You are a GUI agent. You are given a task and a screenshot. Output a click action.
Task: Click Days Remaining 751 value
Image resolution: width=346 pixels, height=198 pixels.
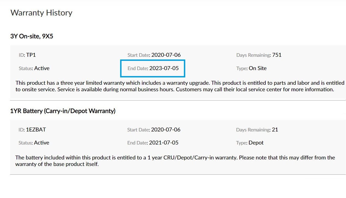277,55
